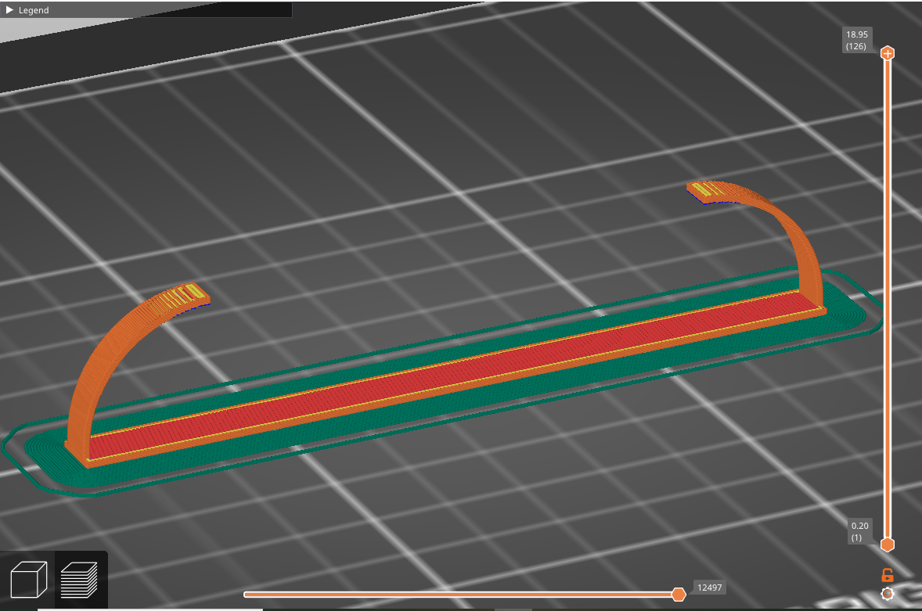Click the 12497 move count label
This screenshot has height=611, width=922.
(x=709, y=587)
